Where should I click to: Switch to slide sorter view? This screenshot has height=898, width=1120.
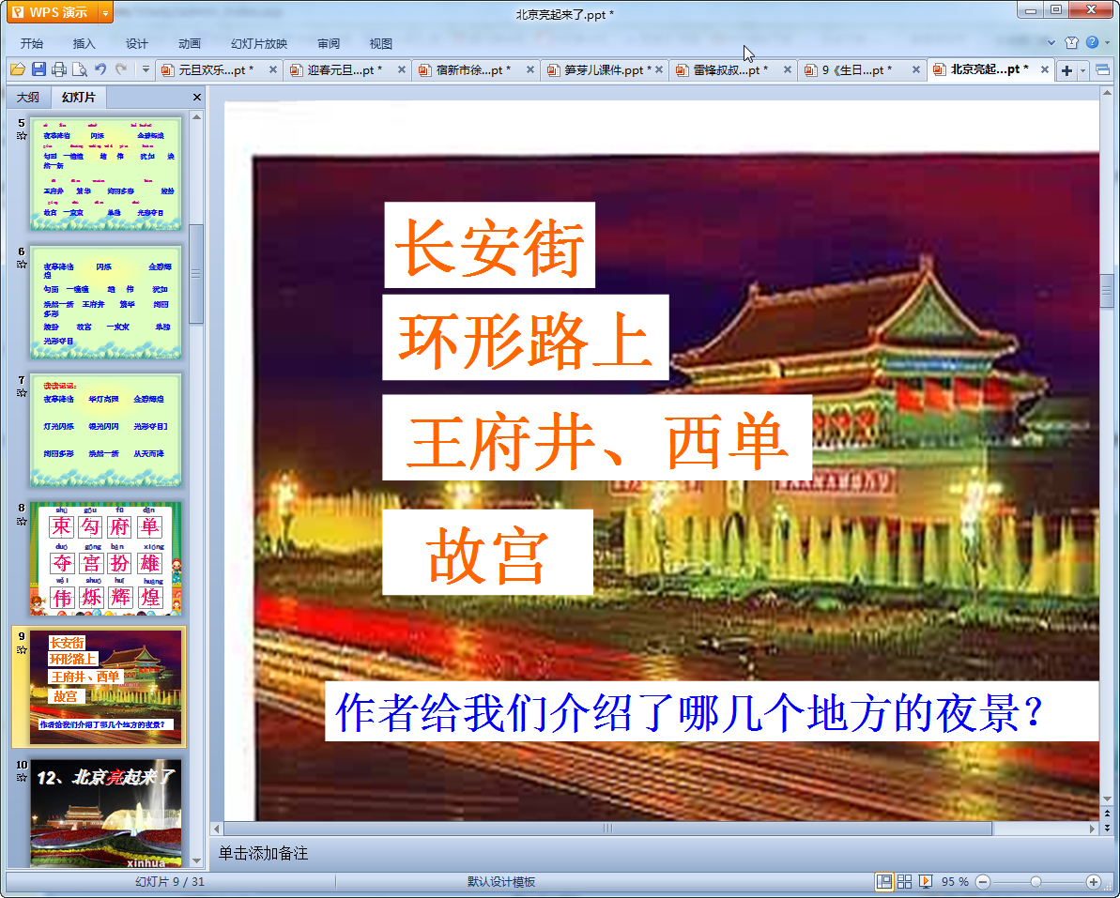click(905, 881)
